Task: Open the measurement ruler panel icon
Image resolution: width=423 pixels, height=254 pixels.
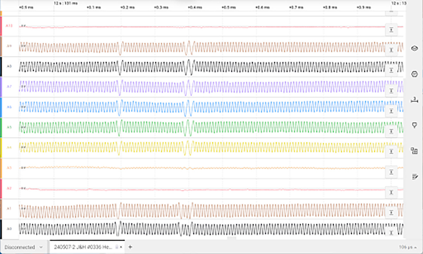Action: 414,100
